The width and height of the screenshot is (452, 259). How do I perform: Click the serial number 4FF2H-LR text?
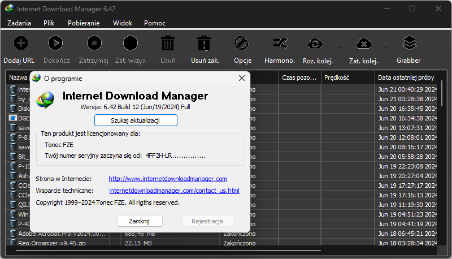pos(176,156)
